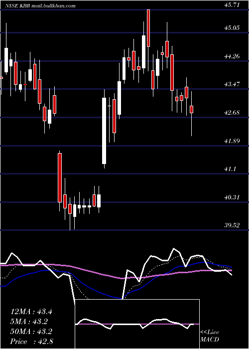Image resolution: width=249 pixels, height=349 pixels.
Task: Click the 39.52 price axis label
Action: pyautogui.click(x=232, y=225)
